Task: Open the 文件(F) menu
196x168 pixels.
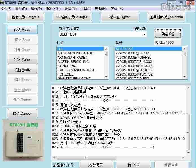Action: pyautogui.click(x=6, y=9)
